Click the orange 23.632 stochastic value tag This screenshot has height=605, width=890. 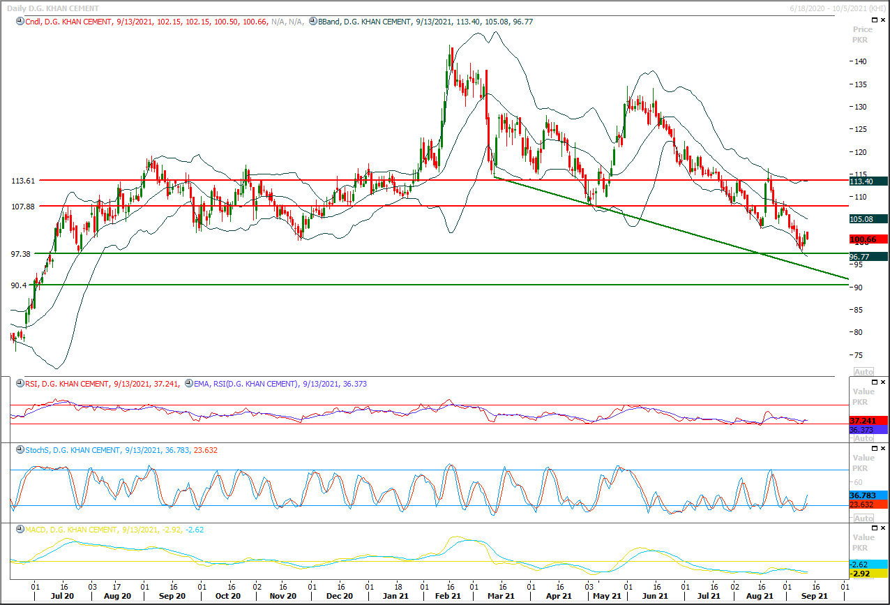tap(868, 505)
